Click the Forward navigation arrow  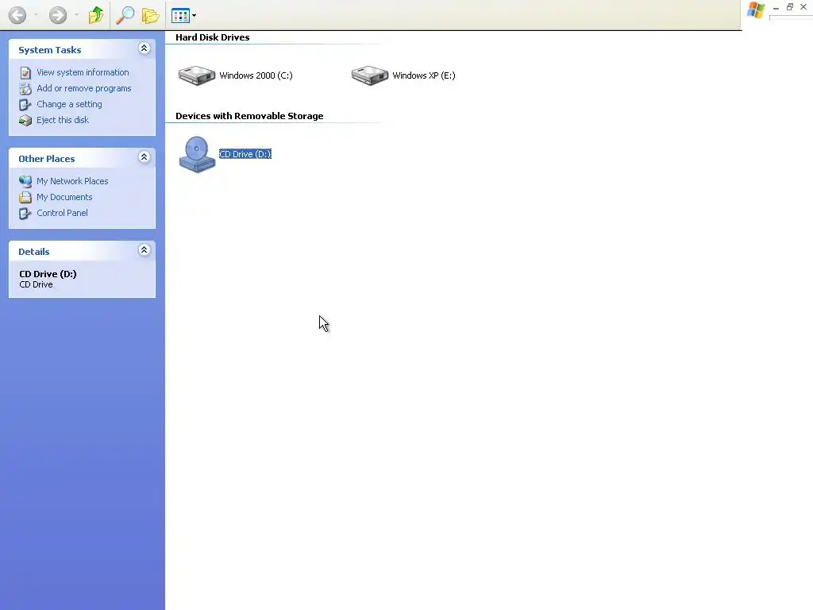pos(57,15)
